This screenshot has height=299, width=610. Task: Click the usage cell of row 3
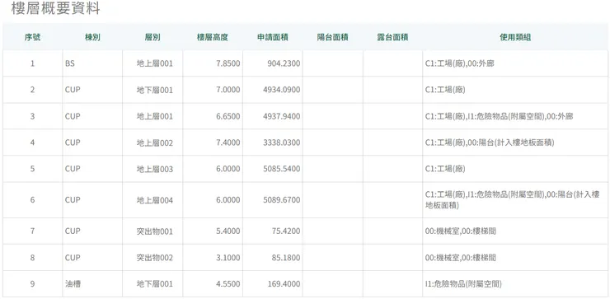click(516, 116)
